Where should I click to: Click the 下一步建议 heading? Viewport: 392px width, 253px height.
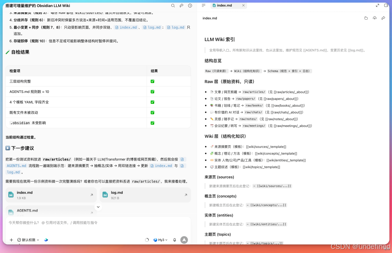(x=20, y=148)
